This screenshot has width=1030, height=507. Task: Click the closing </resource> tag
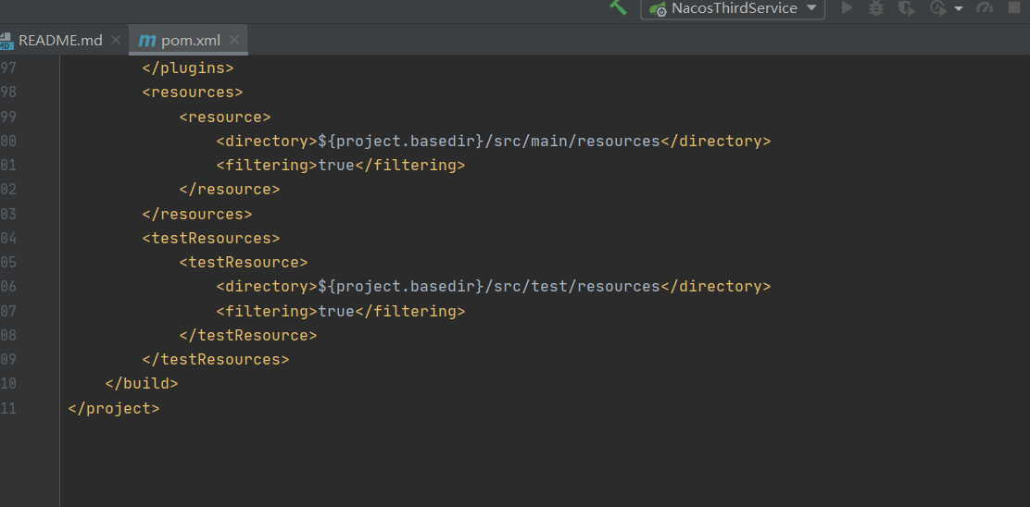click(230, 190)
